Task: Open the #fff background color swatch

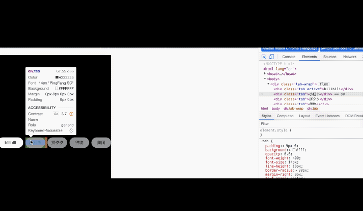Action: click(294, 150)
